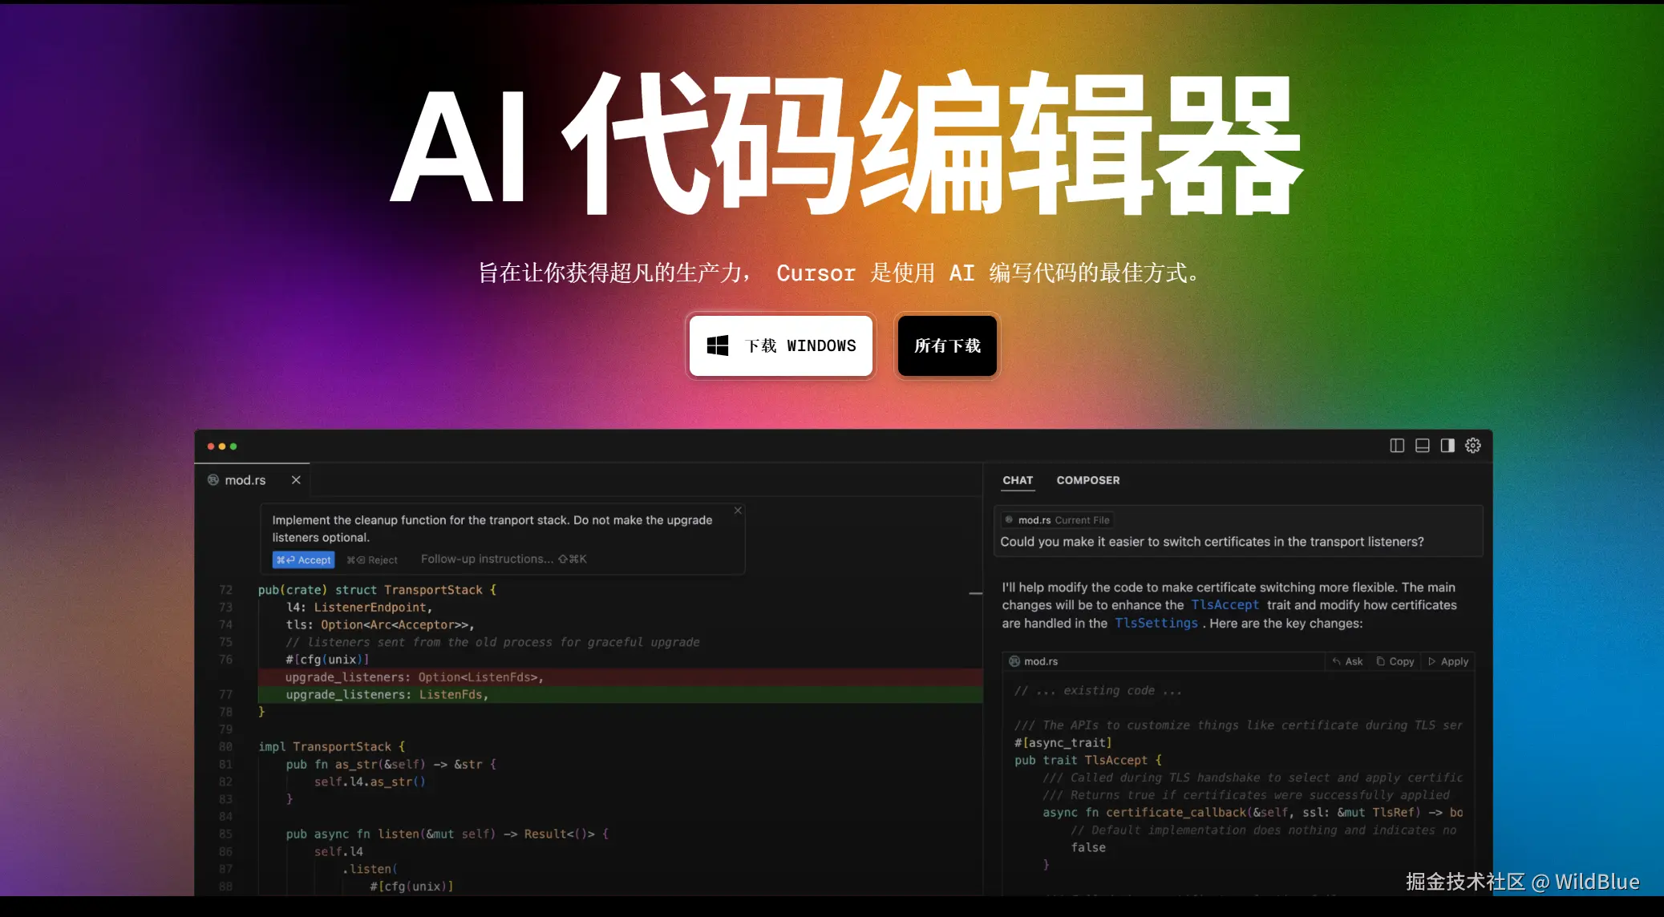
Task: Click the Follow-up instructions field
Action: [x=487, y=559]
